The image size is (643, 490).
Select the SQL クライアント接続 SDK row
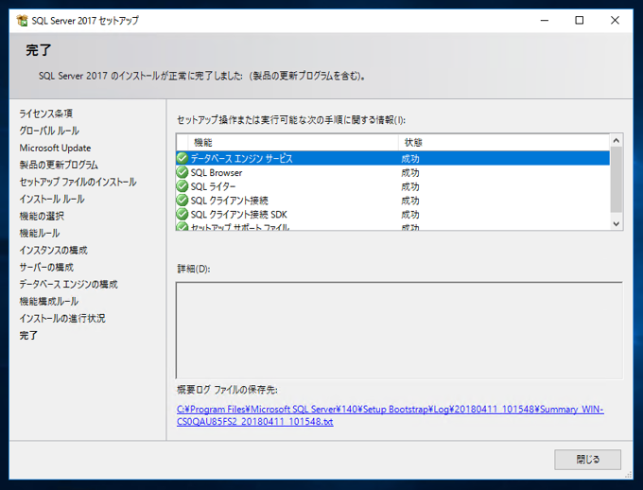pyautogui.click(x=392, y=214)
